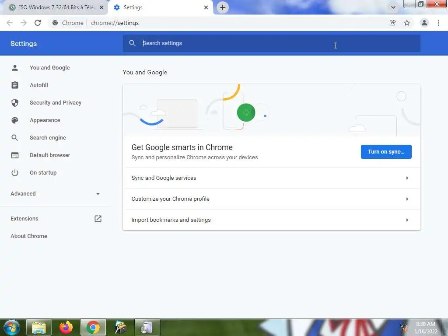Open Appearance settings
This screenshot has height=336, width=448.
click(45, 120)
